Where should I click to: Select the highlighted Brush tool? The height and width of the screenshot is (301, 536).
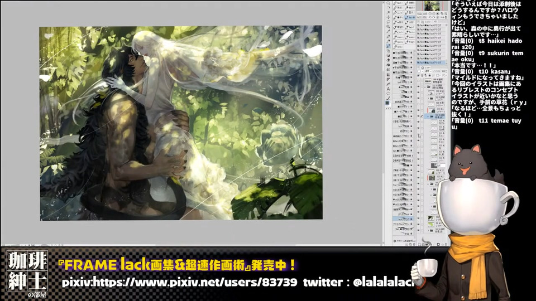(389, 46)
